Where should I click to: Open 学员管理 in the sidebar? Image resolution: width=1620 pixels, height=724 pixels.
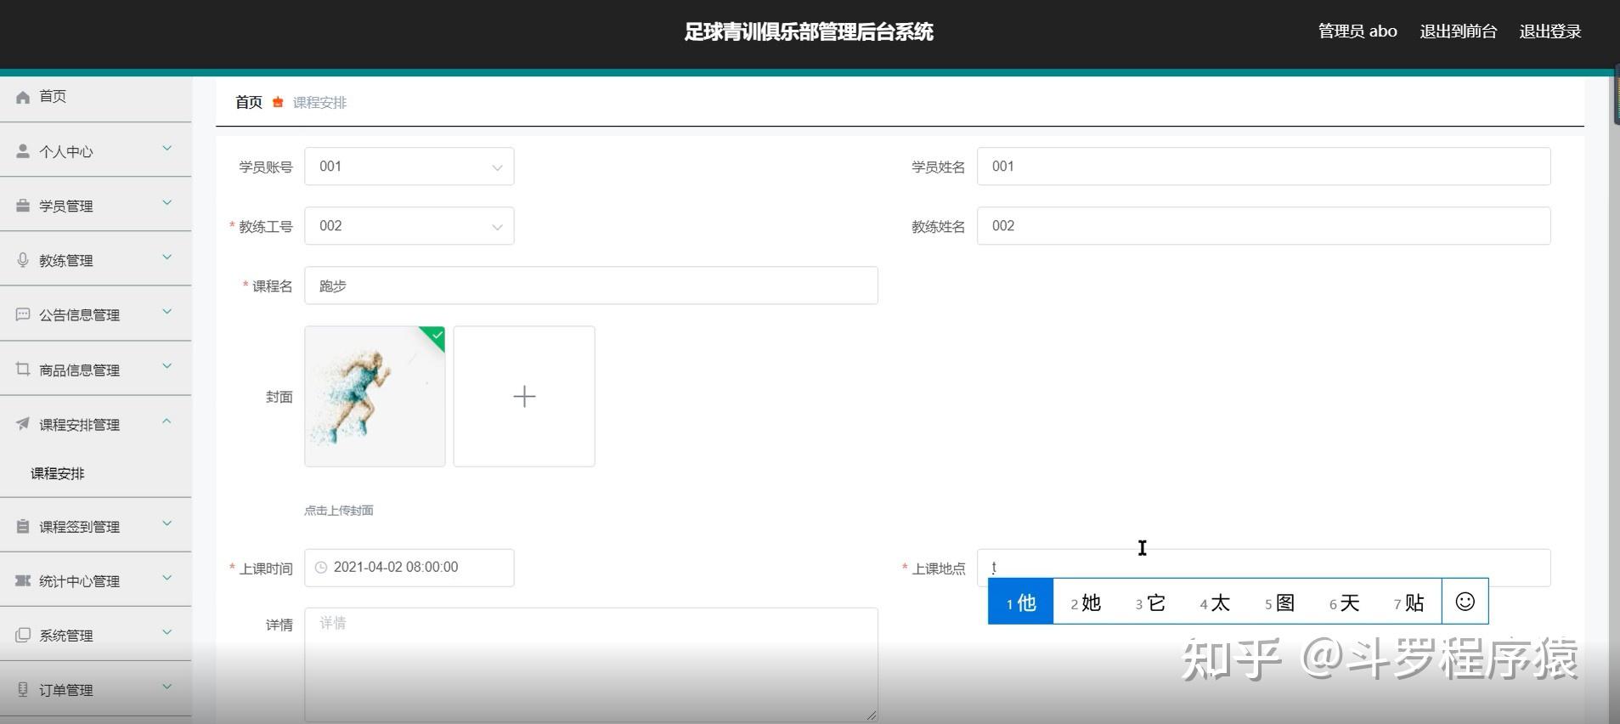95,206
